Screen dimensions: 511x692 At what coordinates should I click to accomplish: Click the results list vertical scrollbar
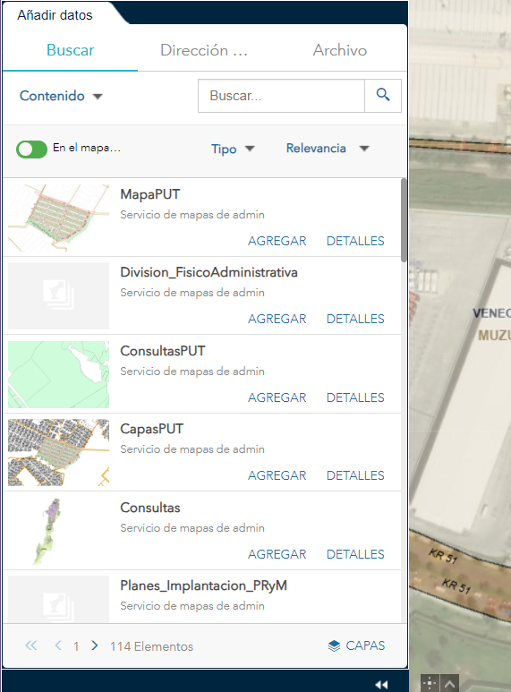404,220
